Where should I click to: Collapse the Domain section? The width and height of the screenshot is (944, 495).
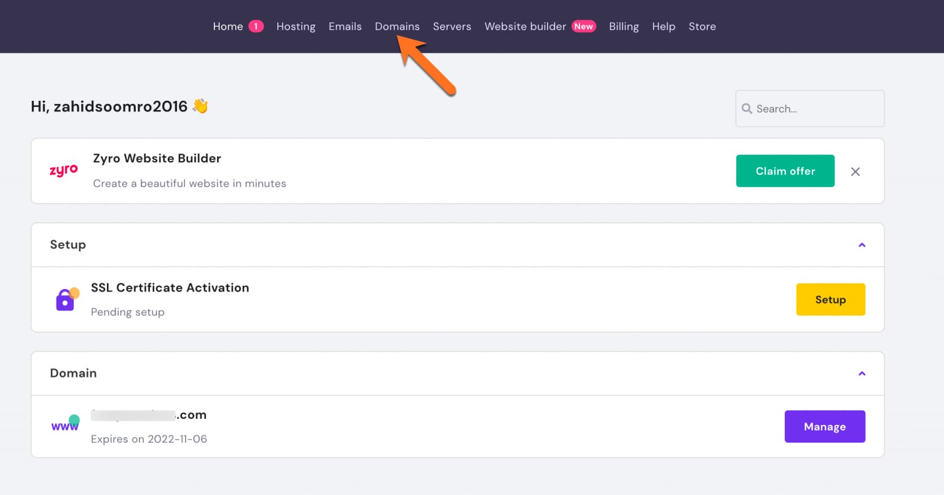[862, 373]
